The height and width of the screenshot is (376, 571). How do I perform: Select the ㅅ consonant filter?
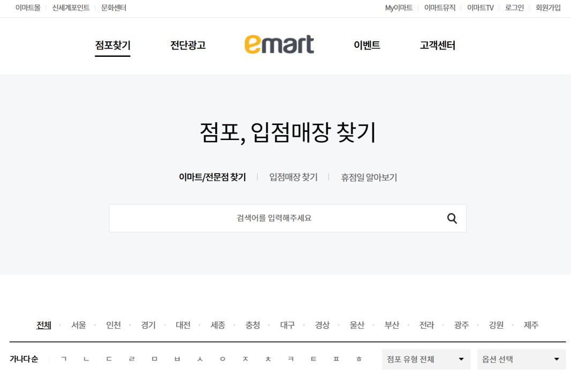tap(200, 359)
